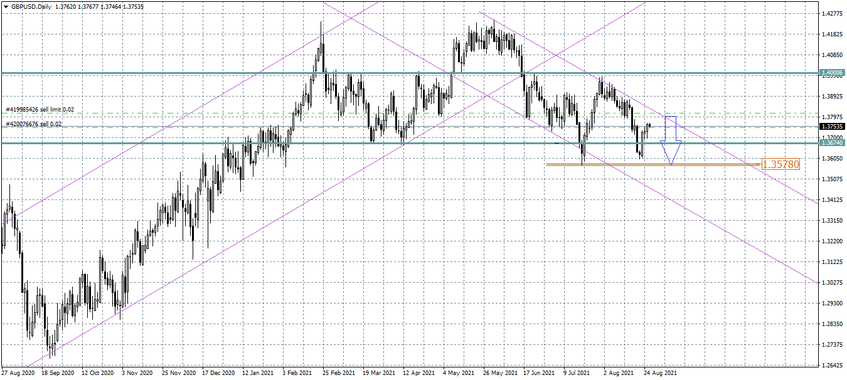Click the 1.32200 label on price scale

tap(833, 241)
